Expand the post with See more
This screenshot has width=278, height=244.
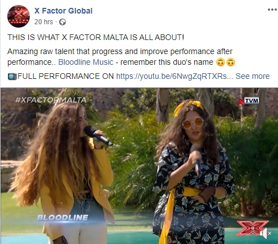click(253, 76)
